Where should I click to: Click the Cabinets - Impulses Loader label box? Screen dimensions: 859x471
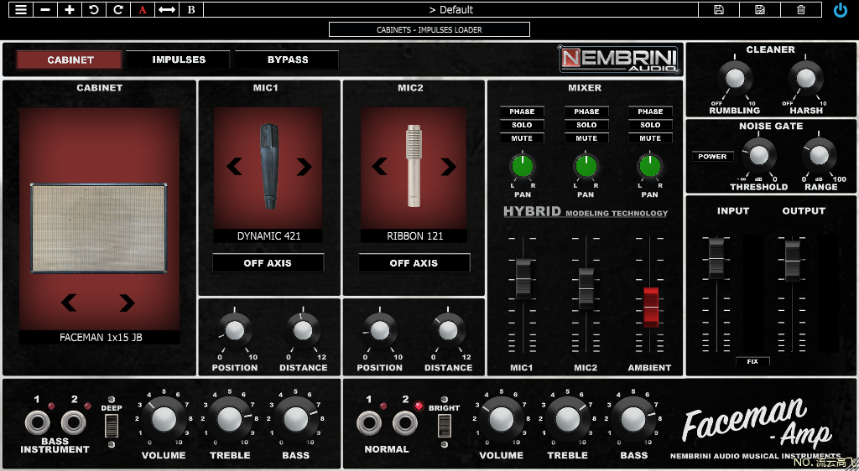point(429,29)
